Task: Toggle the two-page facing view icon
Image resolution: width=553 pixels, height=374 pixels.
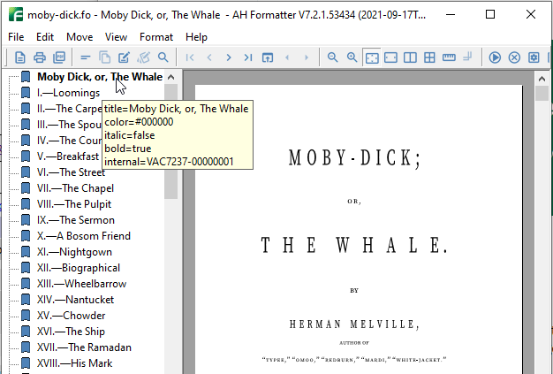Action: pos(410,57)
